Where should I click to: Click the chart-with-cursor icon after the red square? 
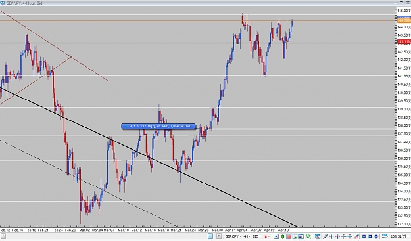(x=295, y=236)
